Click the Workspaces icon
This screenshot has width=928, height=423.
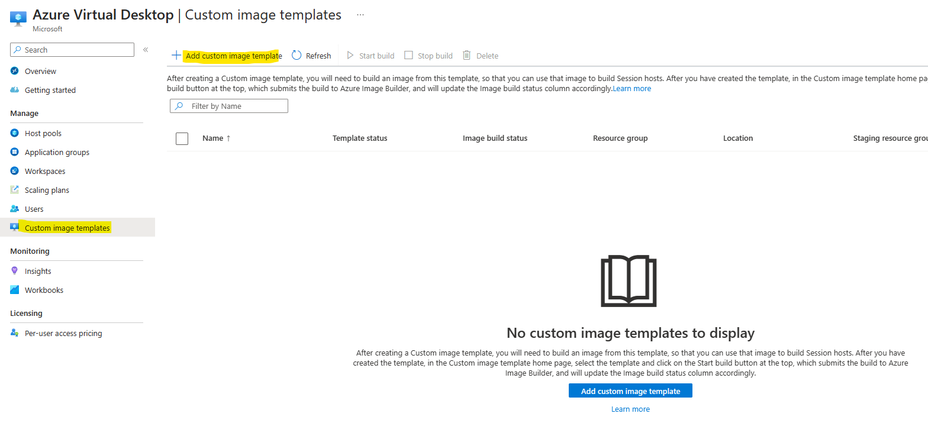point(15,171)
